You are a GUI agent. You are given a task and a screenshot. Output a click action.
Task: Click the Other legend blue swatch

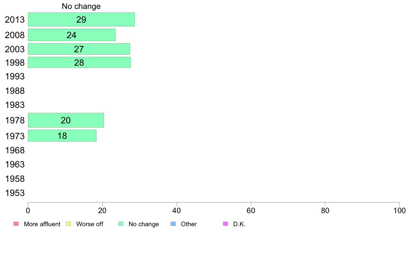[x=173, y=224]
